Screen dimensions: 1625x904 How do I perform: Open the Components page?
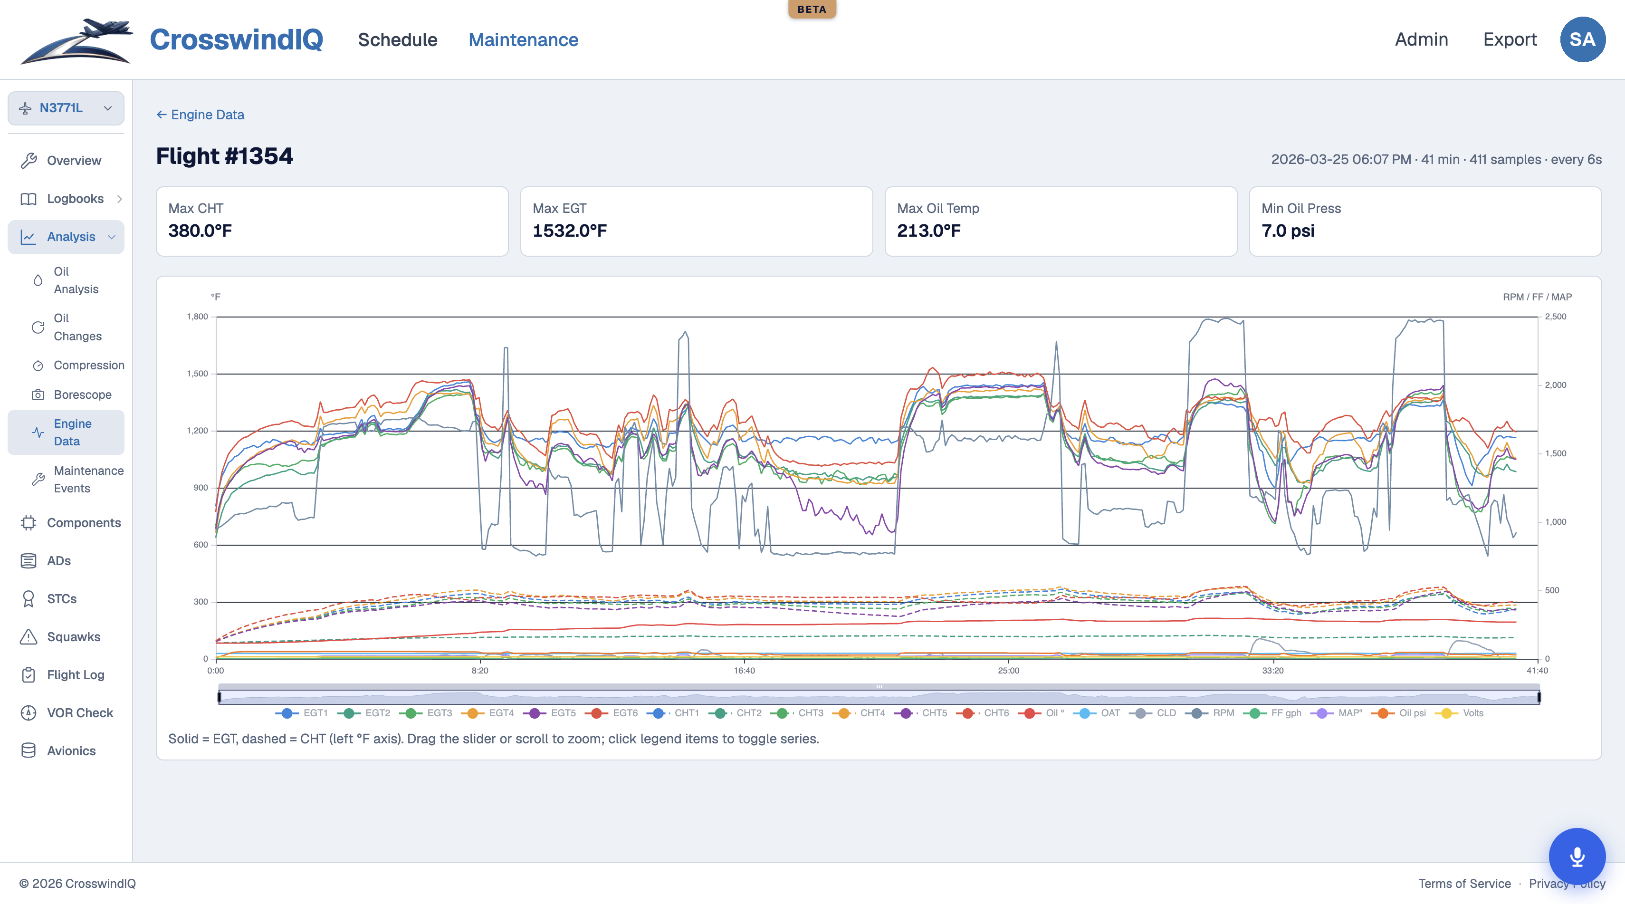click(84, 522)
